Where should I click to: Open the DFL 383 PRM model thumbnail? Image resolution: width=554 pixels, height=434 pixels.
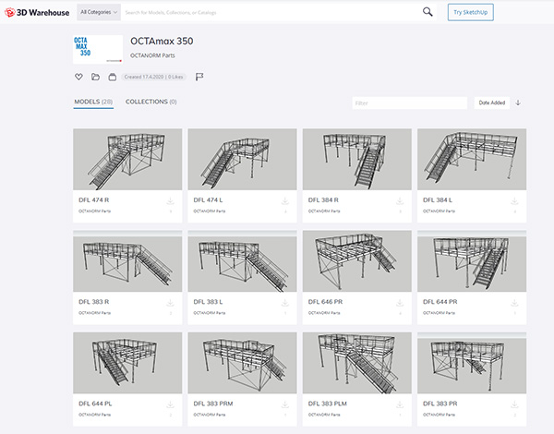pyautogui.click(x=242, y=363)
